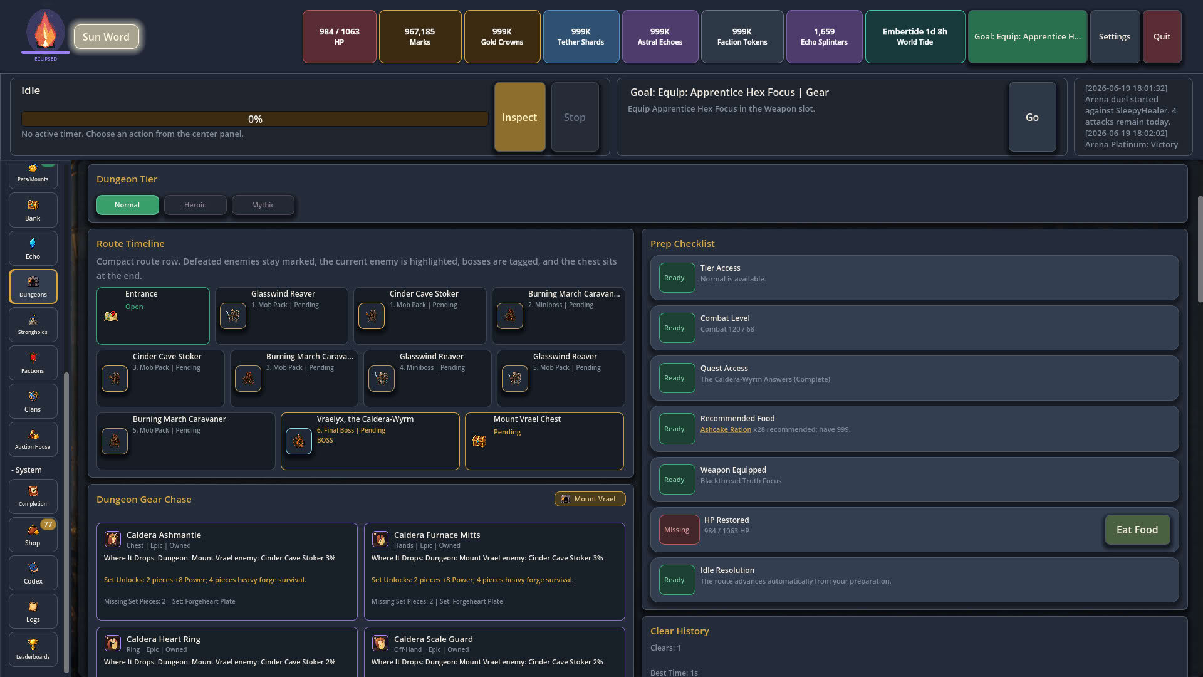
Task: Click the Mount Vrael filter chip
Action: [590, 499]
